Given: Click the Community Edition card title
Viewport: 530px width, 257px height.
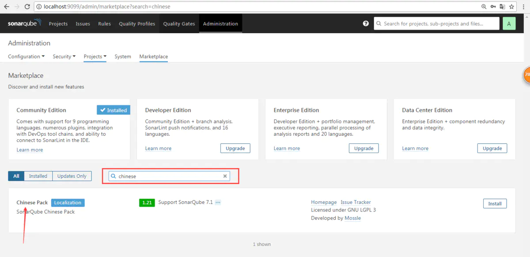Looking at the screenshot, I should click(41, 110).
